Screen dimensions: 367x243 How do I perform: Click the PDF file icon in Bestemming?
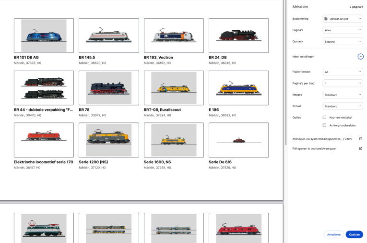(x=326, y=19)
